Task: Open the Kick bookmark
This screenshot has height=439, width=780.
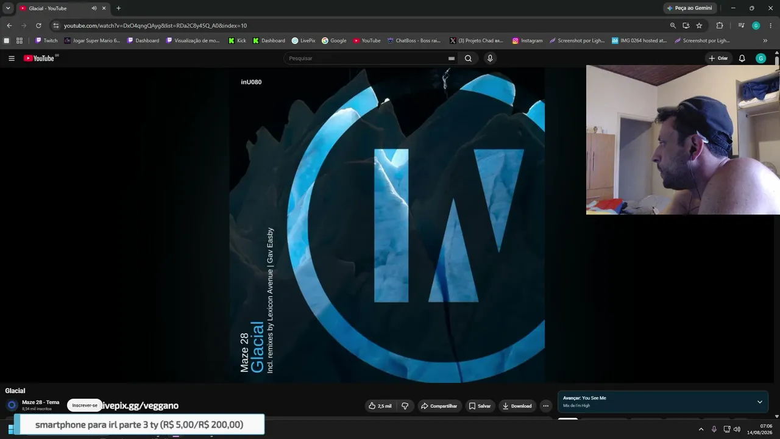Action: click(x=237, y=41)
